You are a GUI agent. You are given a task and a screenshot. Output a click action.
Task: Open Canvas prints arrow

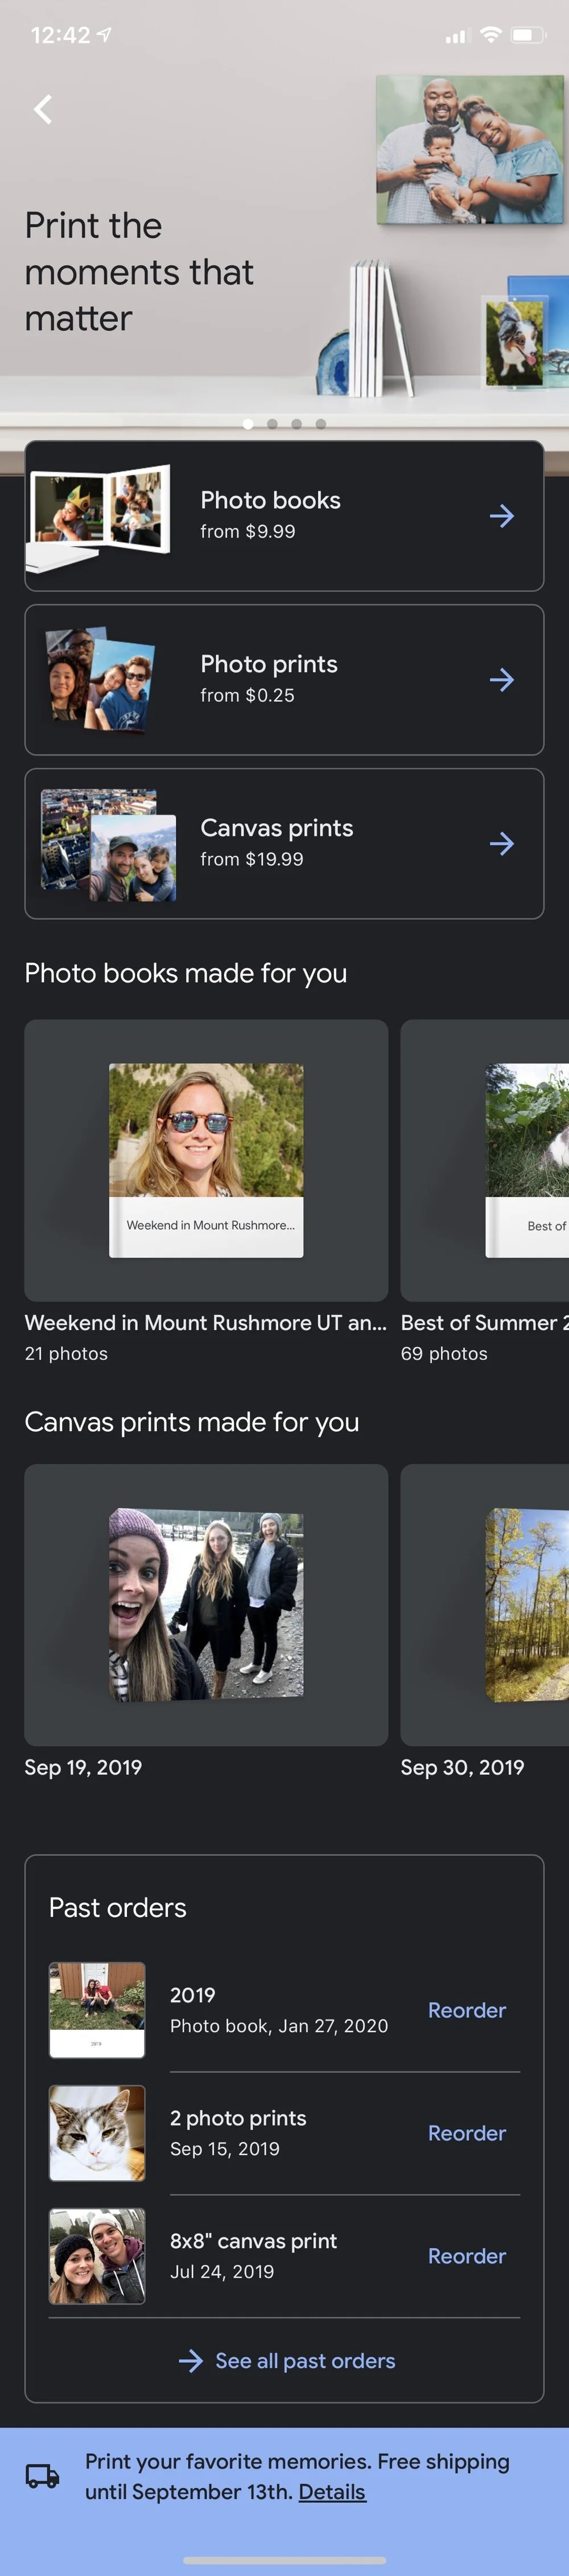click(502, 844)
